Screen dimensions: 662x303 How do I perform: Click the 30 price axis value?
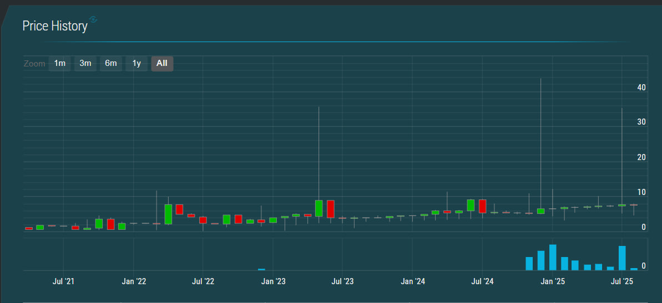(x=641, y=122)
